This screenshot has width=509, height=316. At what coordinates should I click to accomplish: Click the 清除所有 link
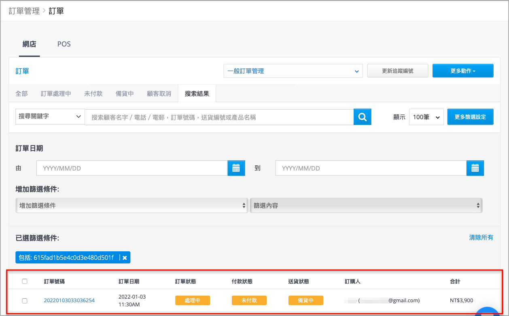[481, 238]
